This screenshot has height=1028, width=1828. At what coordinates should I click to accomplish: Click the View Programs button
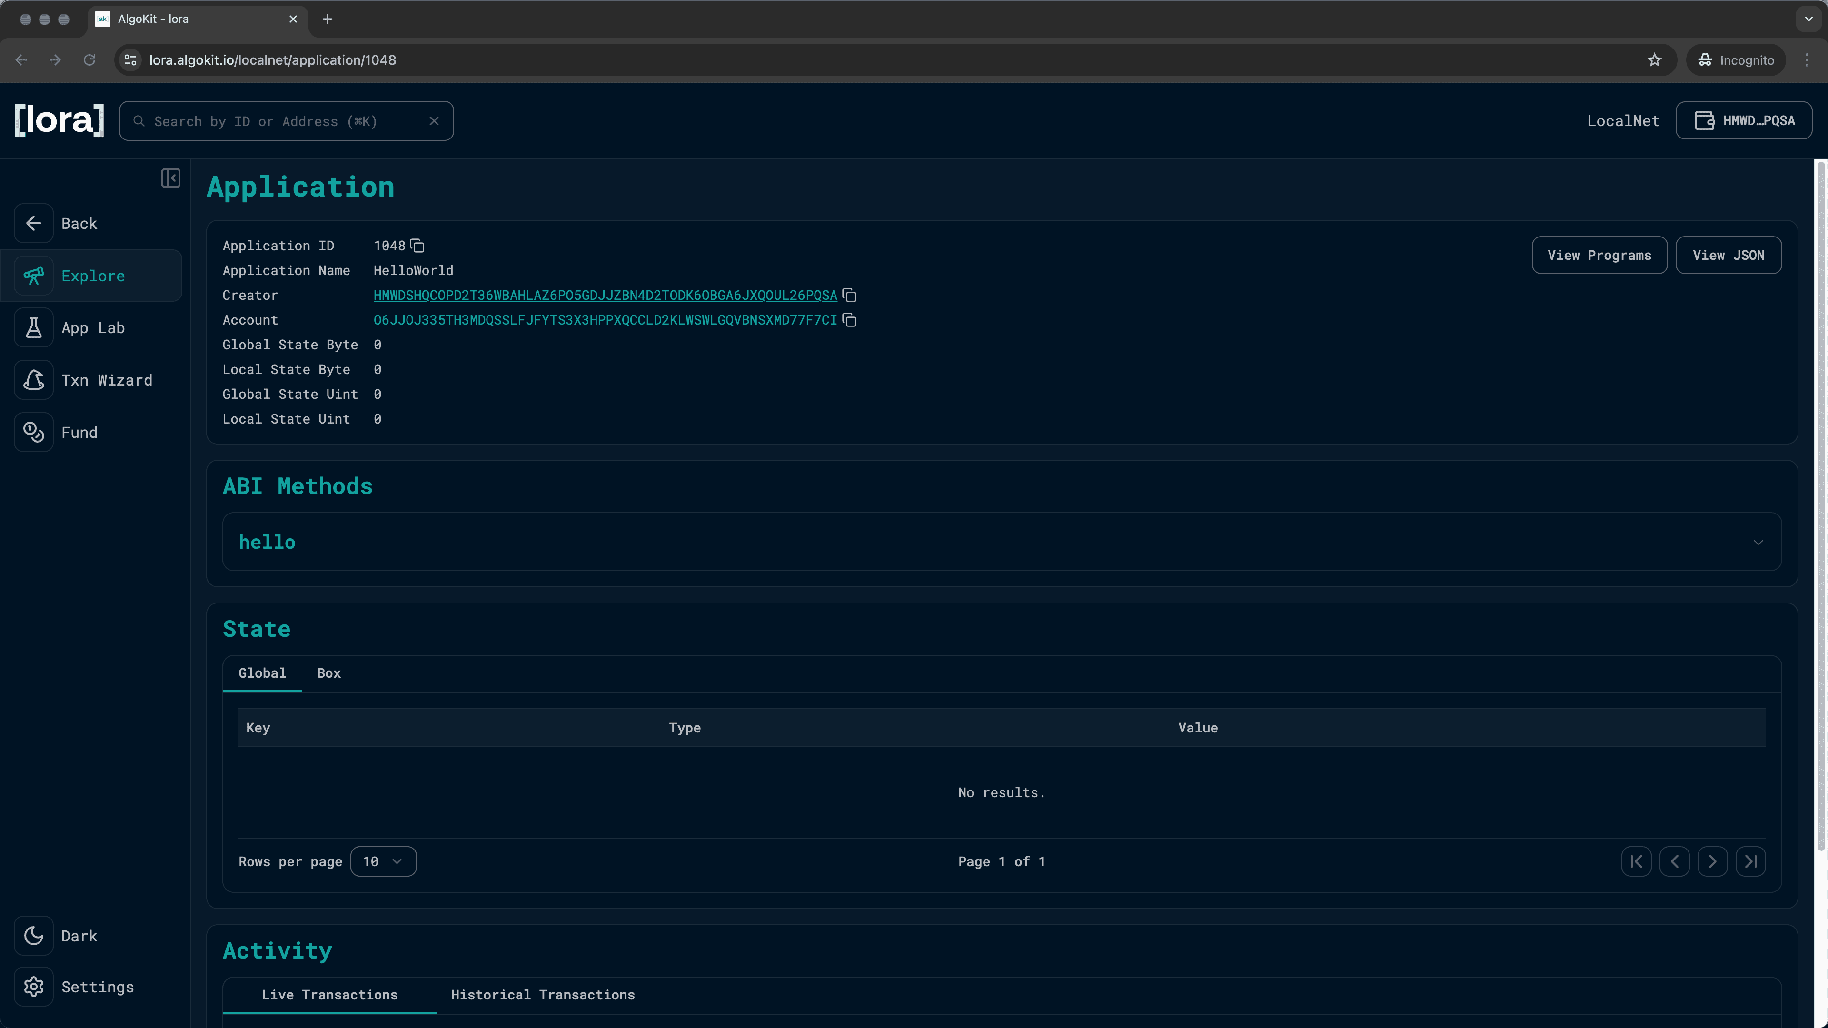(x=1599, y=255)
